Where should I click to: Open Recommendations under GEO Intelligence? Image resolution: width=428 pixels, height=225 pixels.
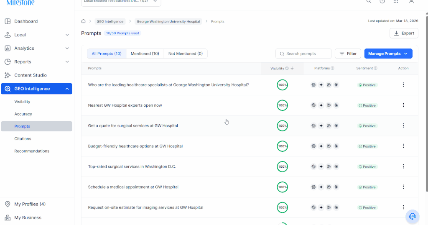(32, 151)
